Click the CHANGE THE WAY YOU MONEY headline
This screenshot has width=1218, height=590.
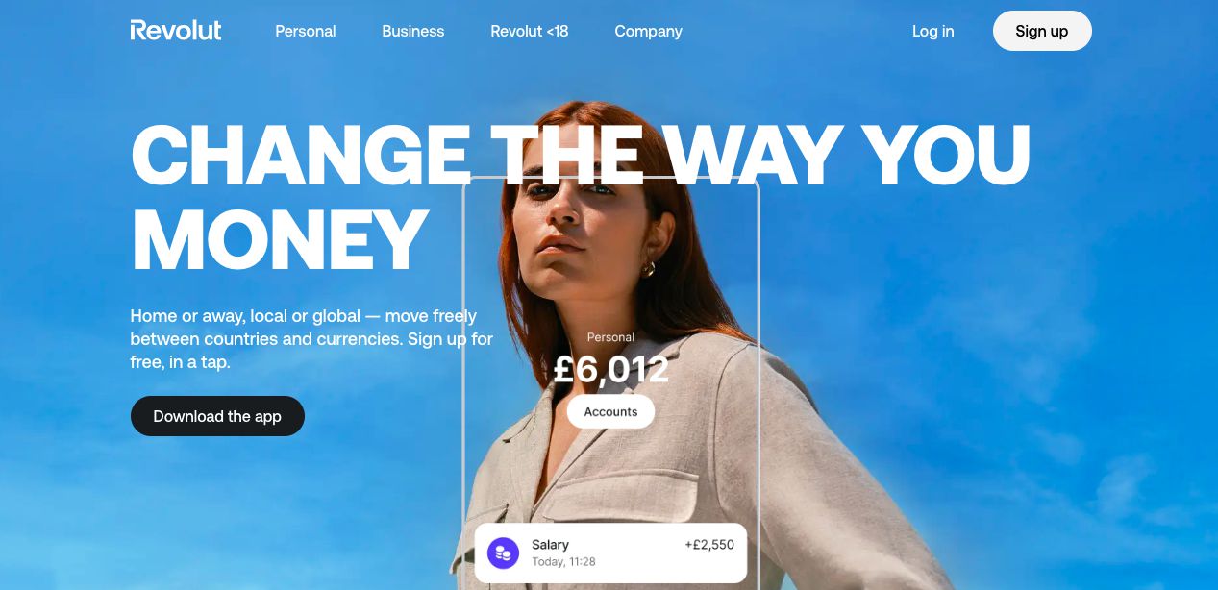(x=581, y=197)
